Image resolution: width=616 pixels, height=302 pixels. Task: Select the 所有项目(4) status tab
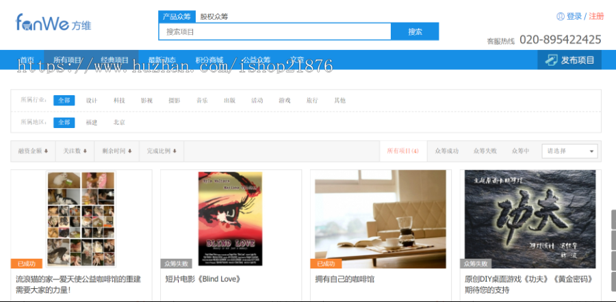(x=402, y=151)
